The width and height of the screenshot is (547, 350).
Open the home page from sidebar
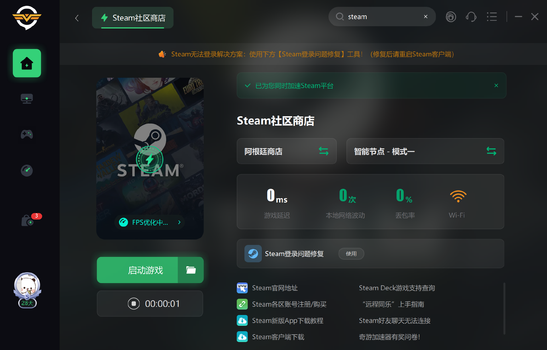(27, 63)
